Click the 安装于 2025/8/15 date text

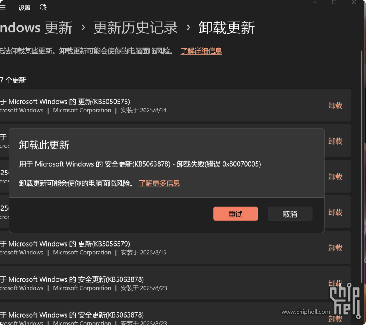143,253
